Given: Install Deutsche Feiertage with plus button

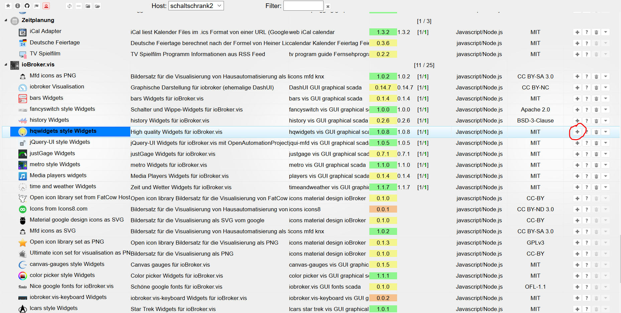Looking at the screenshot, I should coord(577,43).
